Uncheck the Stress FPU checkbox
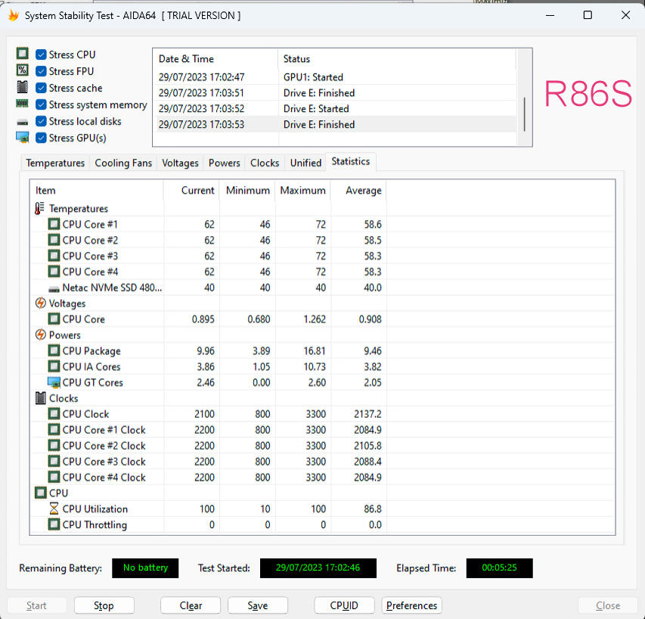The width and height of the screenshot is (645, 619). coord(41,71)
